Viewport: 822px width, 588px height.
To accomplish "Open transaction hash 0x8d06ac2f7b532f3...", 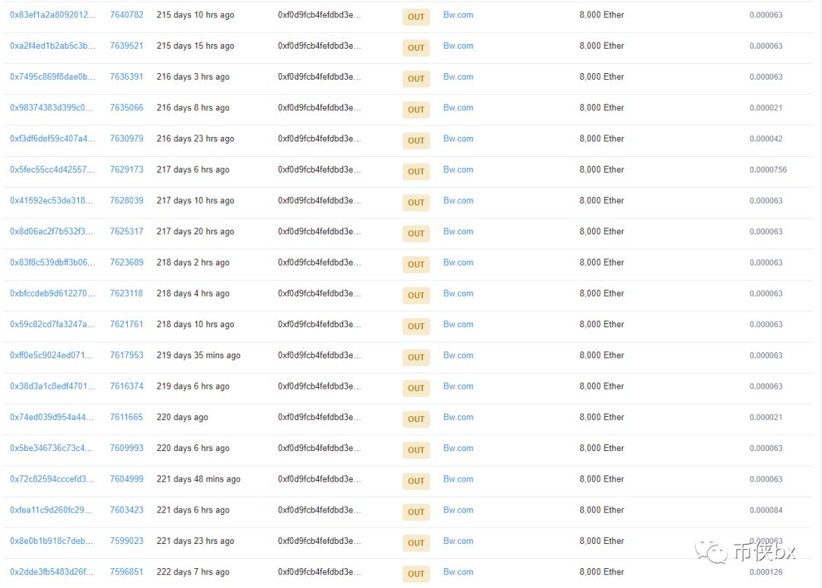I will 52,231.
